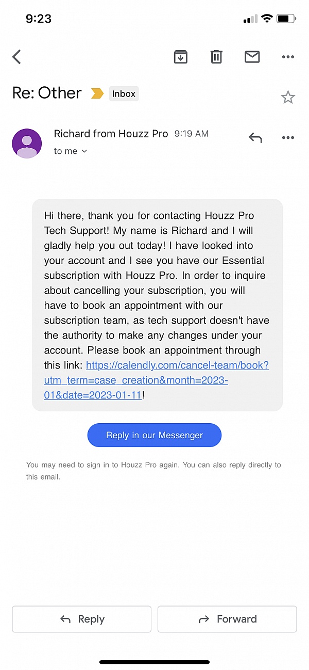The height and width of the screenshot is (670, 309).
Task: Tap the Forward button at the bottom
Action: pos(227,619)
